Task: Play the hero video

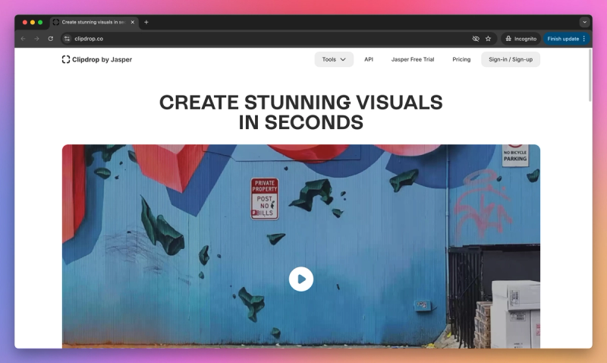Action: click(x=301, y=279)
